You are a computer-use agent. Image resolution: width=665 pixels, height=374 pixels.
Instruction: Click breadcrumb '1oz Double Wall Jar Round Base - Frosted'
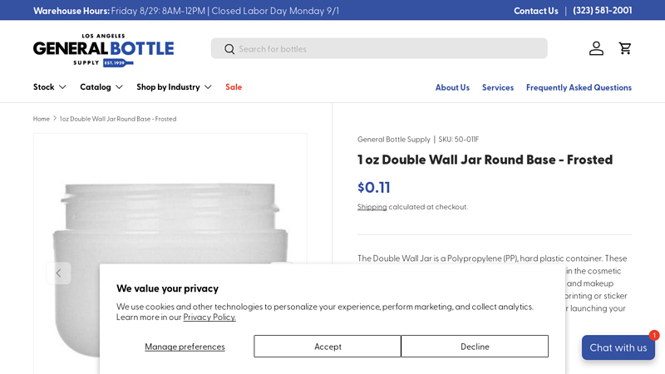pos(118,119)
